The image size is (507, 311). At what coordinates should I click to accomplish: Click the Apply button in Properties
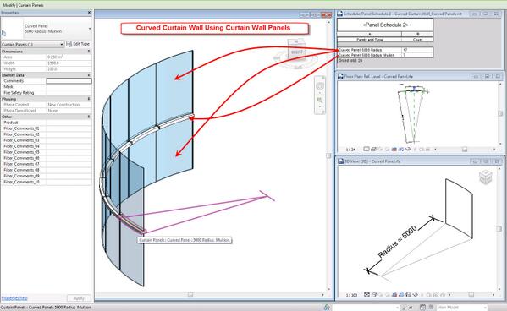pos(79,298)
